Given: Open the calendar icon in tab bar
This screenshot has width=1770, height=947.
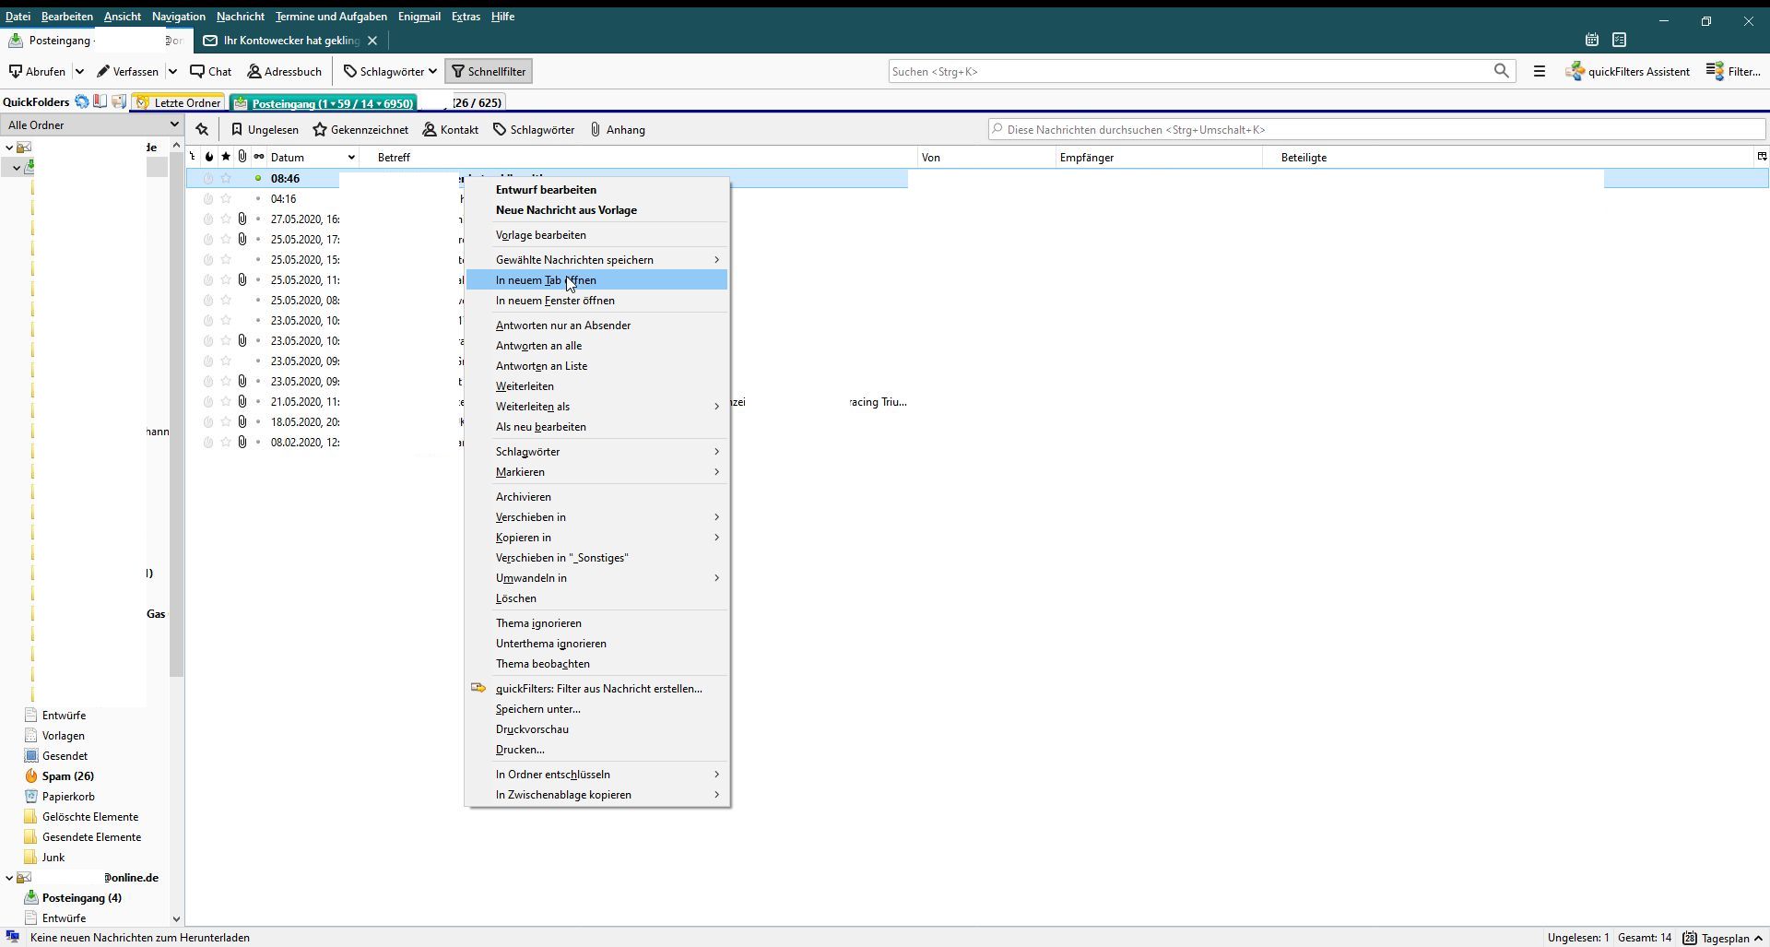Looking at the screenshot, I should 1591,40.
